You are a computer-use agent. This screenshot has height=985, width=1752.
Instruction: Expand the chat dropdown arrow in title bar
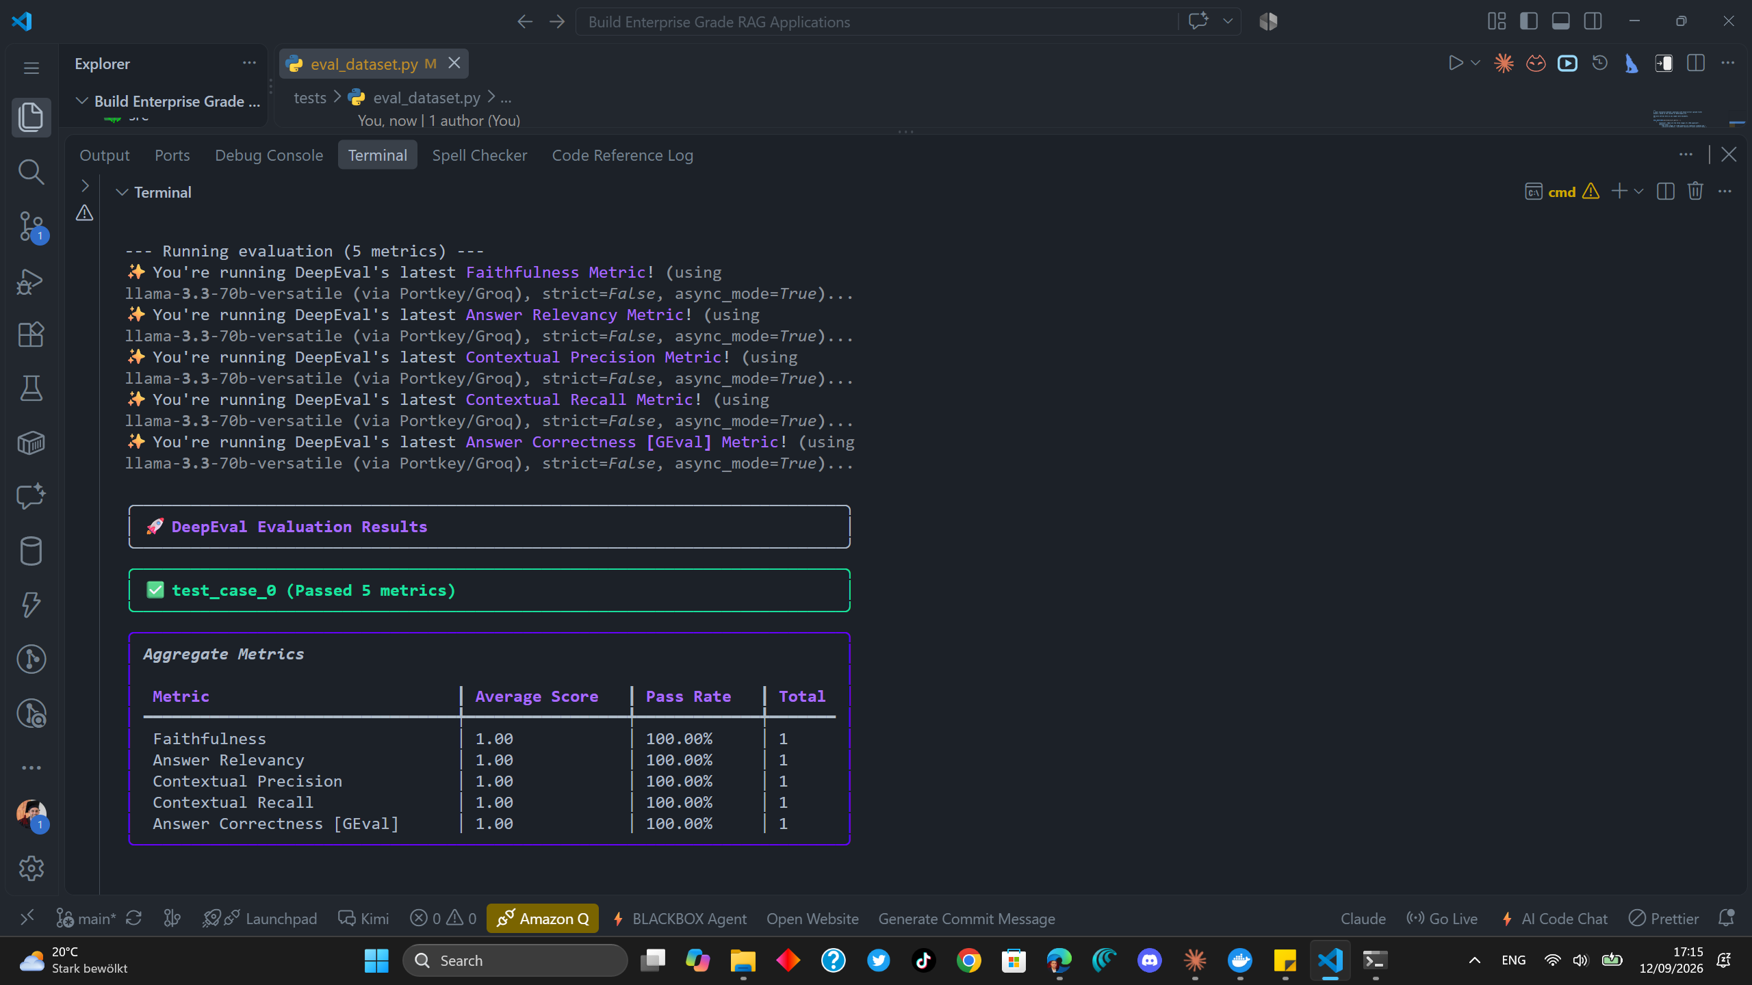pos(1228,21)
